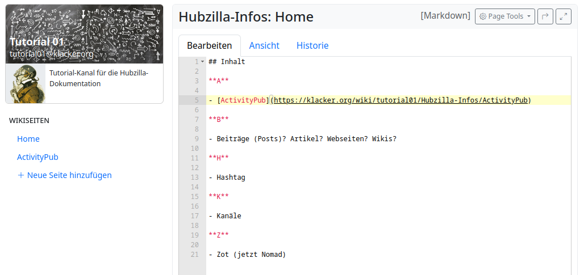Open the Page Tools dropdown
Viewport: 584px width, 275px height.
[x=505, y=16]
